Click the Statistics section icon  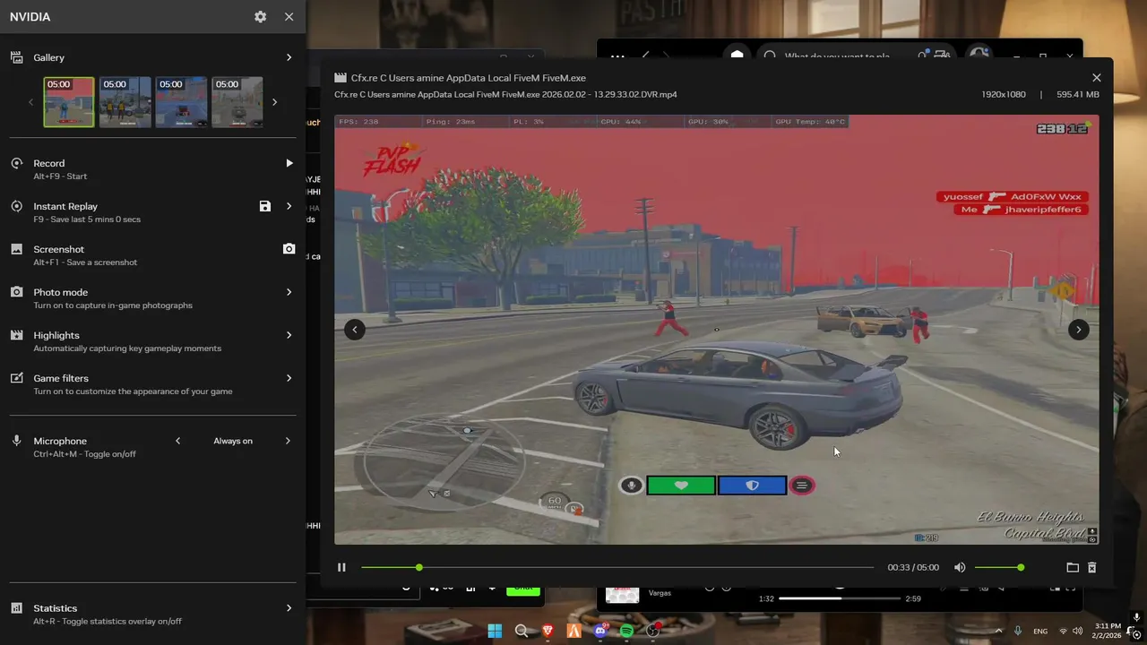(16, 608)
